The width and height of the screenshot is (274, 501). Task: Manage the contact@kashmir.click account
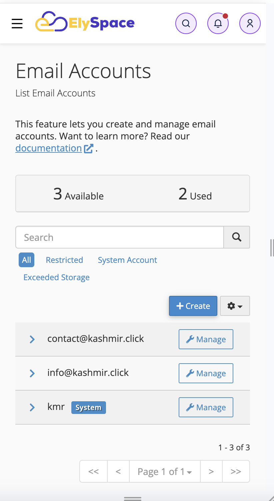click(x=206, y=339)
